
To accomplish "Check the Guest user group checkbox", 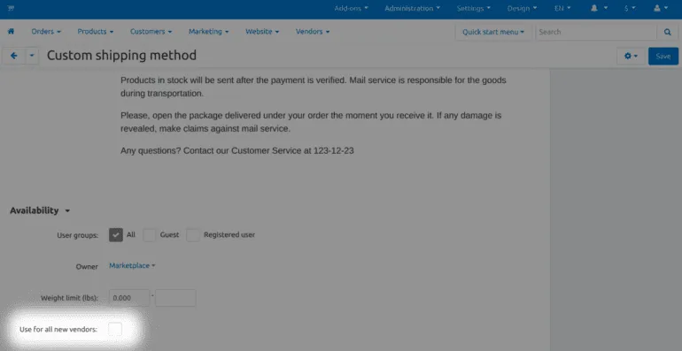I will tap(149, 235).
